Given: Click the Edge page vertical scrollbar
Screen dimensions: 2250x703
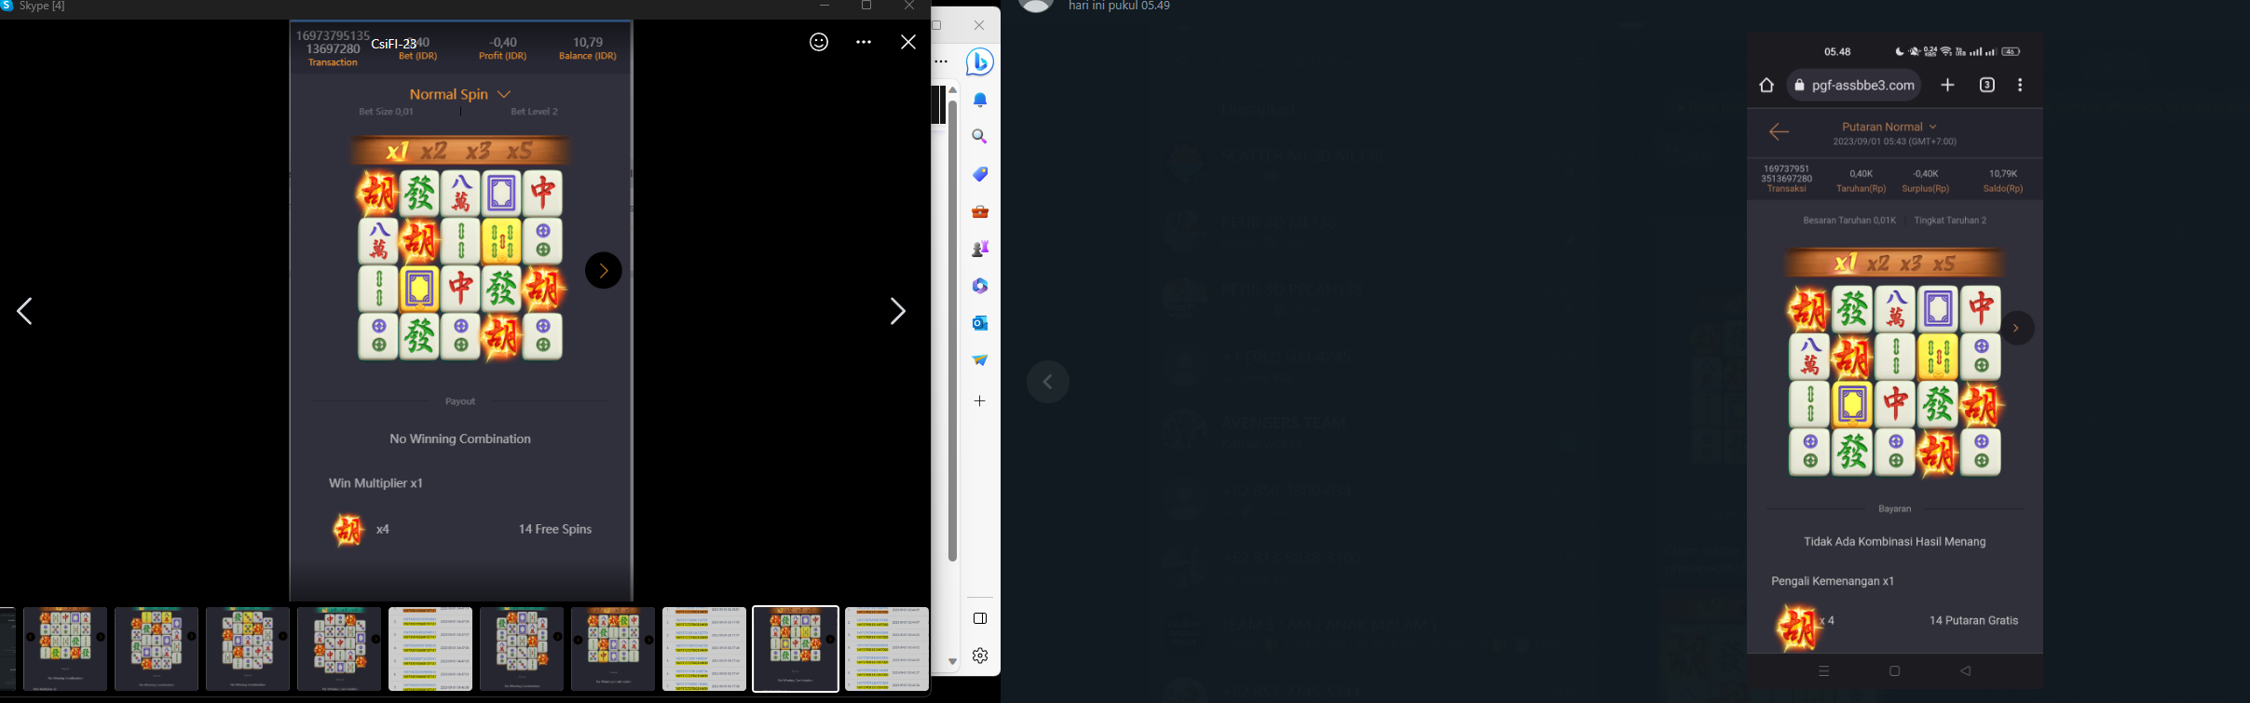Looking at the screenshot, I should pyautogui.click(x=952, y=331).
